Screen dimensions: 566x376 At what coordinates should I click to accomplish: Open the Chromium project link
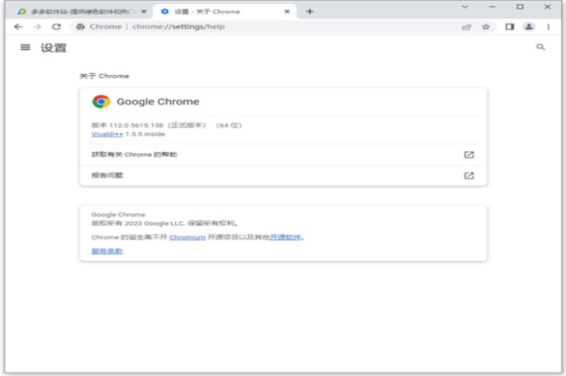[x=187, y=237]
